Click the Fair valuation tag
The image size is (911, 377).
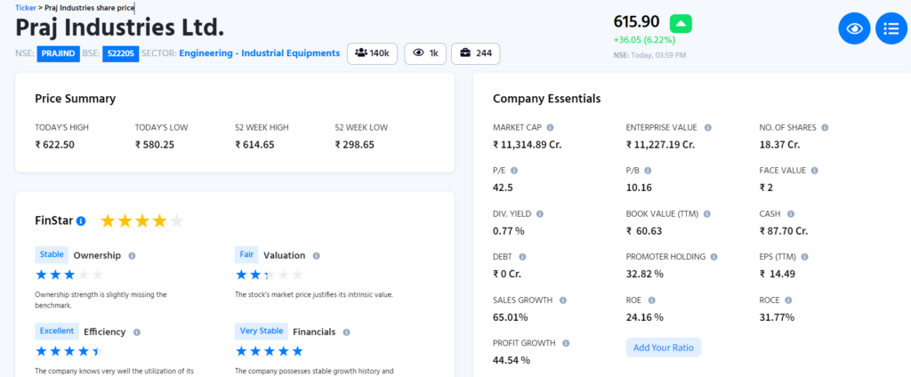[x=246, y=254]
